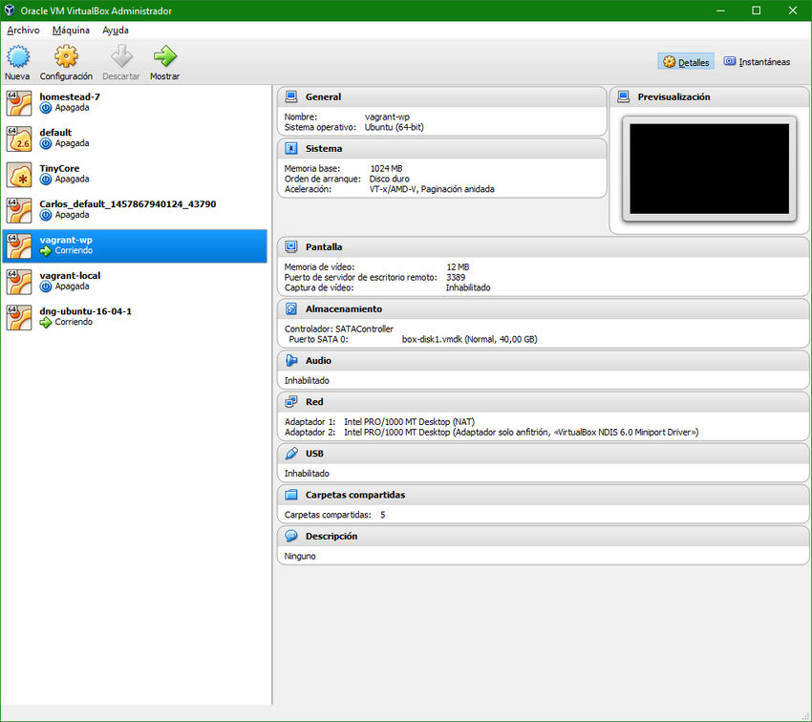Screen dimensions: 812x722
Task: Click the Ninguno description text
Action: click(x=300, y=557)
